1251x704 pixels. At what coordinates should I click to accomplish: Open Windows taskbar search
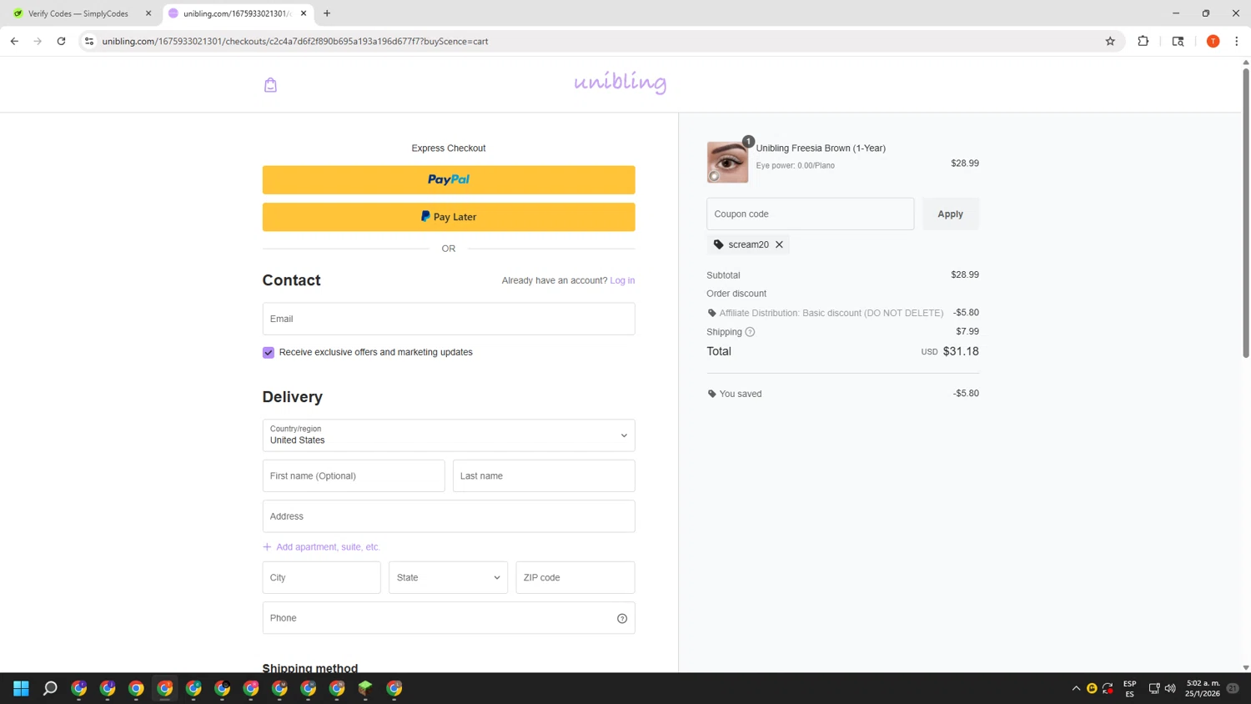[x=50, y=688]
